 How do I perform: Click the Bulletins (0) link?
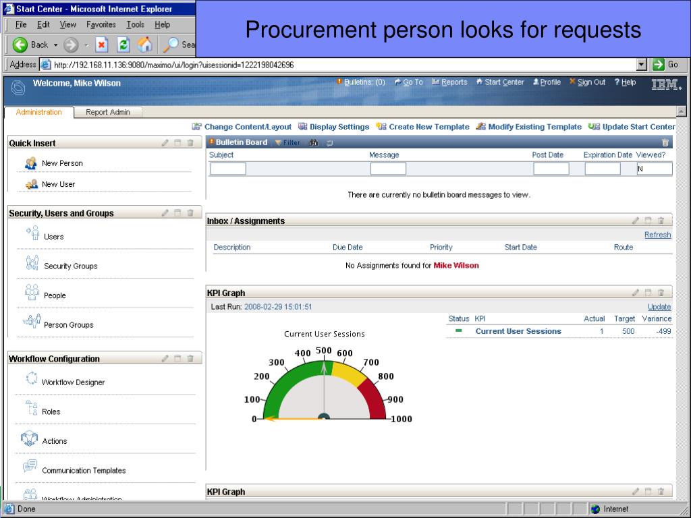click(364, 82)
